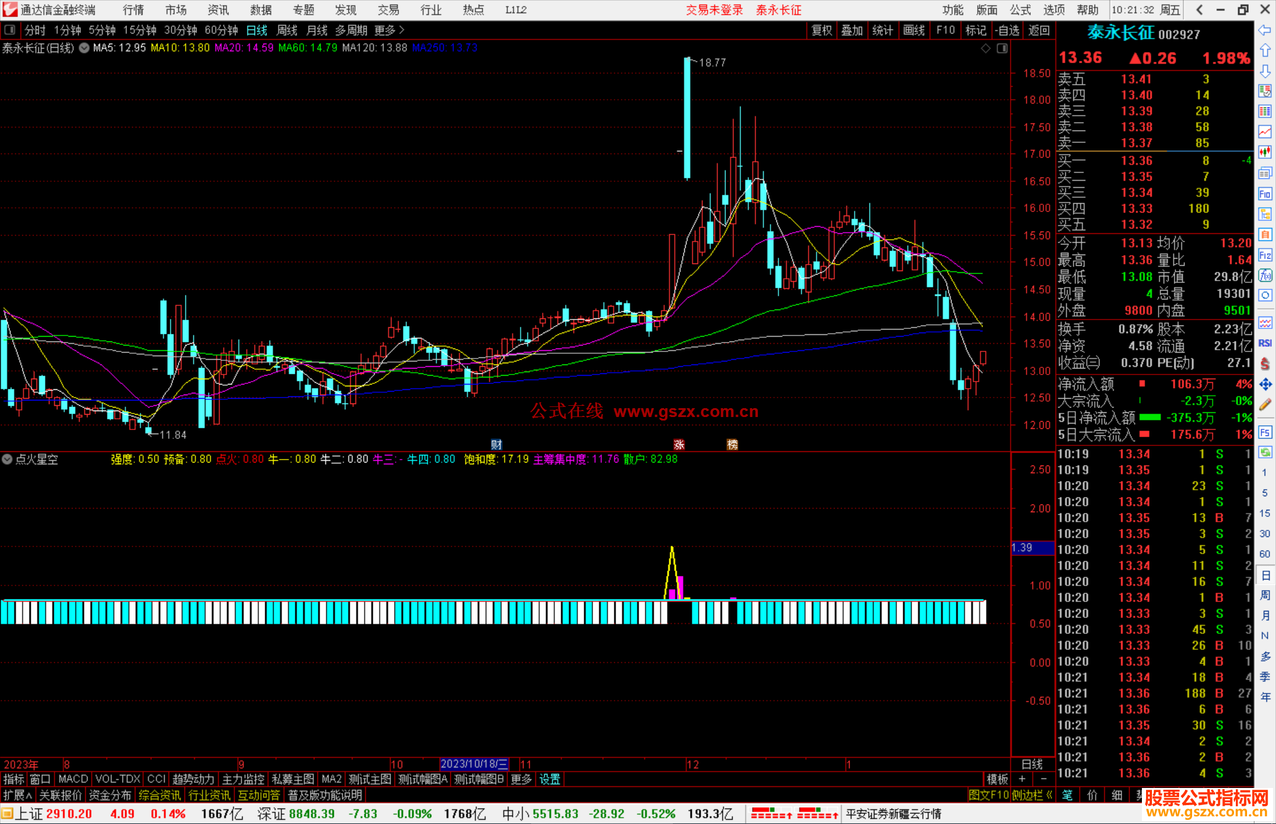Image resolution: width=1276 pixels, height=824 pixels.
Task: Click the f(x) formula icon
Action: [x=1265, y=275]
